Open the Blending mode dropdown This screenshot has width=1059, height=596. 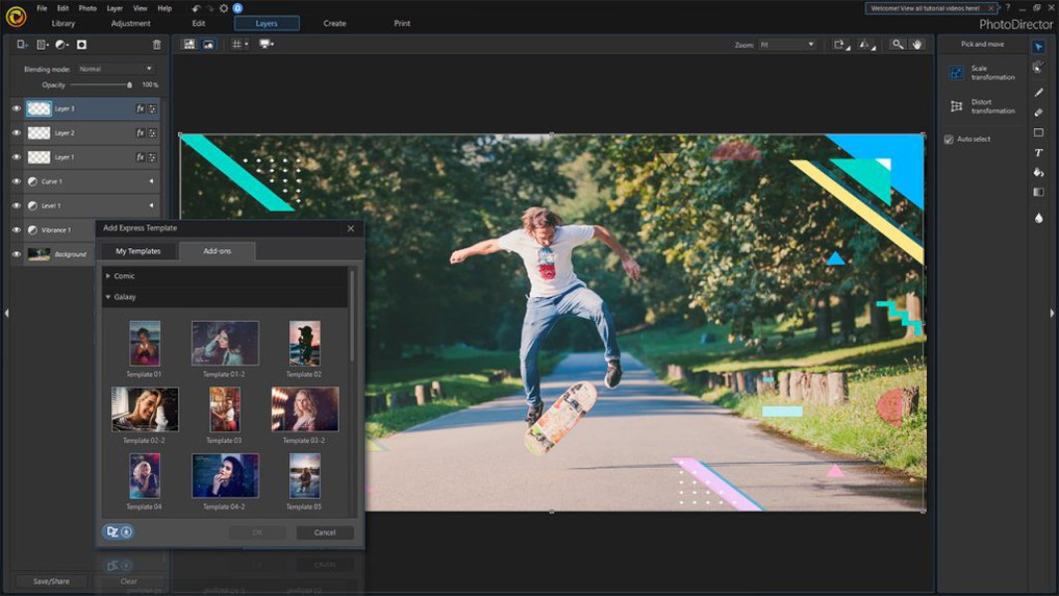(116, 69)
